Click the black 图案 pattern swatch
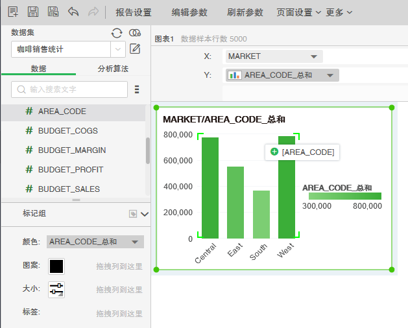Image resolution: width=408 pixels, height=328 pixels. pos(56,266)
